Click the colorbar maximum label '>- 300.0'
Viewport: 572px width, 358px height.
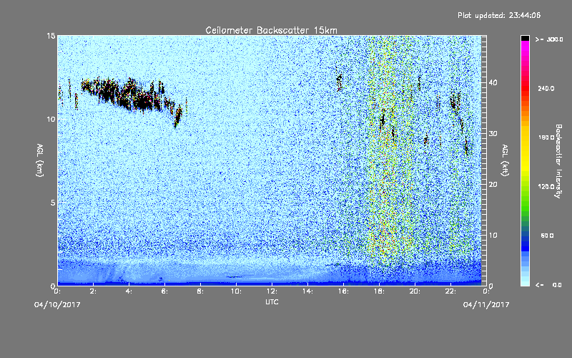click(549, 39)
